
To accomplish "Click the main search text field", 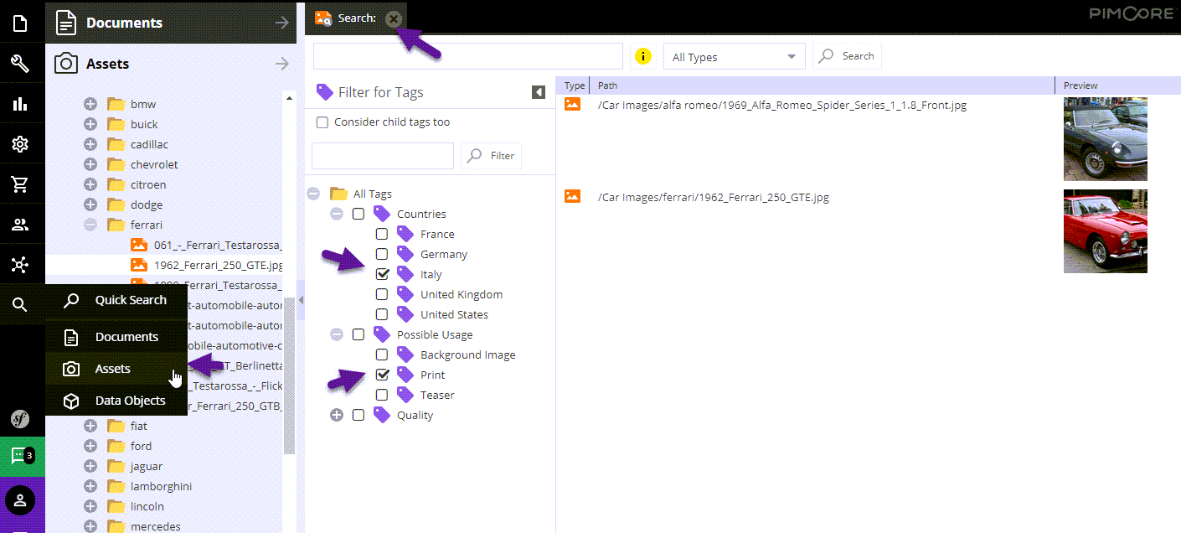I will [x=467, y=56].
